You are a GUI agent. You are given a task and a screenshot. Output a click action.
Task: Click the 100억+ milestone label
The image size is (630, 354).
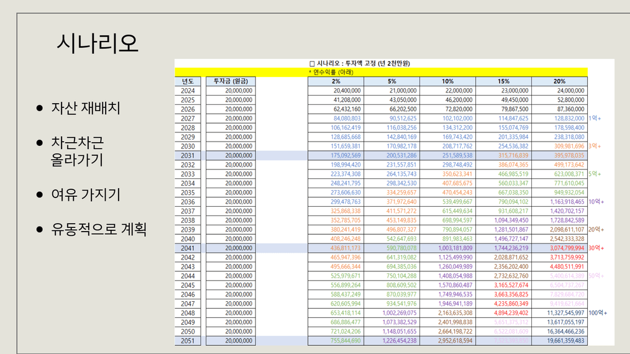click(598, 313)
